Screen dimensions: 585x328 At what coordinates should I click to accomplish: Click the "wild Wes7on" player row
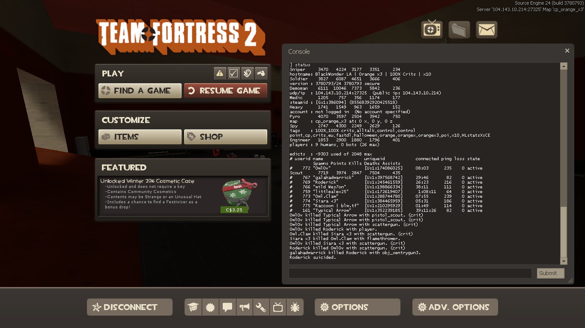386,187
